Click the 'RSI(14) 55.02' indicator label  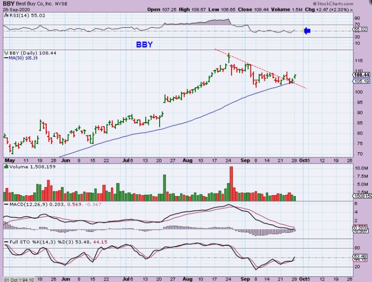tap(27, 15)
